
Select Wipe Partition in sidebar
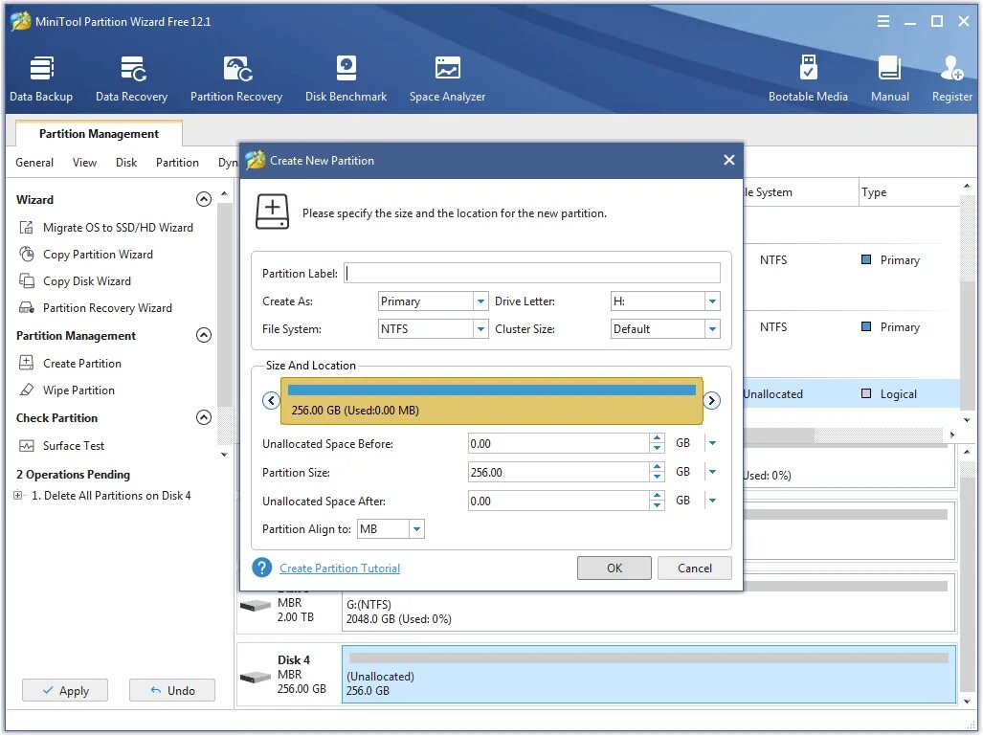pos(67,390)
